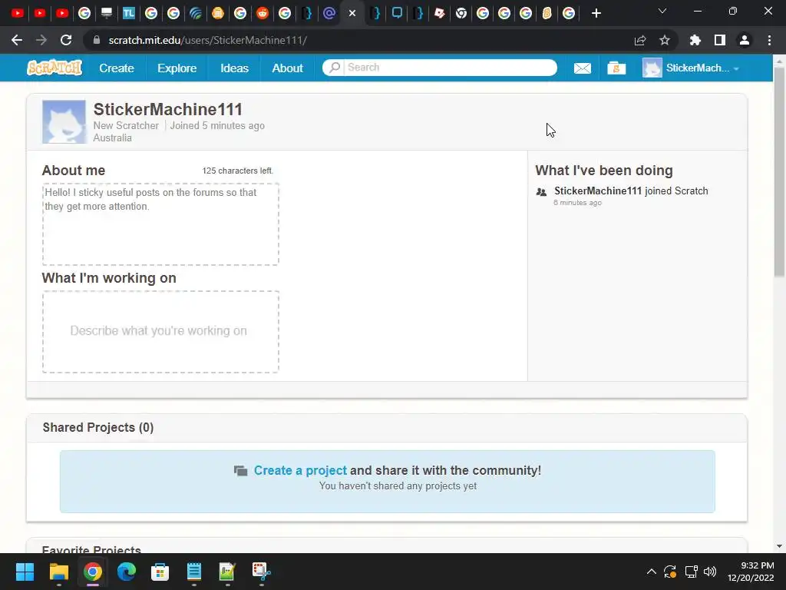786x590 pixels.
Task: Click the Create a project link
Action: coord(300,470)
